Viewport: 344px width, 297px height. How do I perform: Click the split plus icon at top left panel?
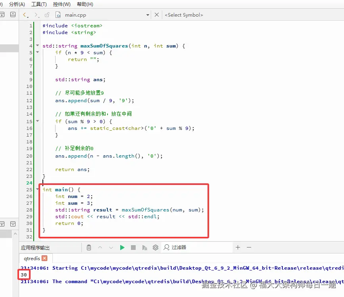(x=2, y=15)
